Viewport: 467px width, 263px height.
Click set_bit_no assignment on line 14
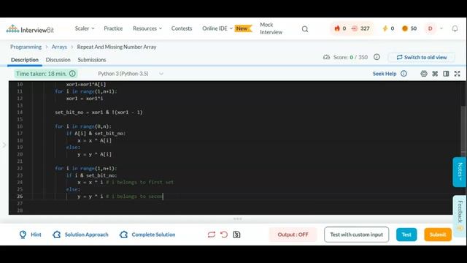pyautogui.click(x=99, y=113)
